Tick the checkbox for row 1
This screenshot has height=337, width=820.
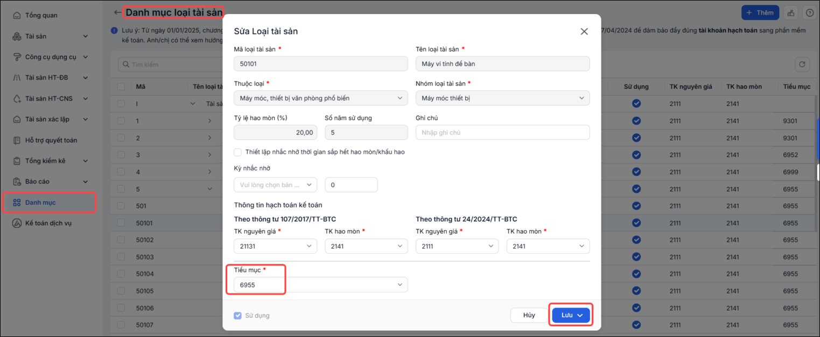coord(121,121)
